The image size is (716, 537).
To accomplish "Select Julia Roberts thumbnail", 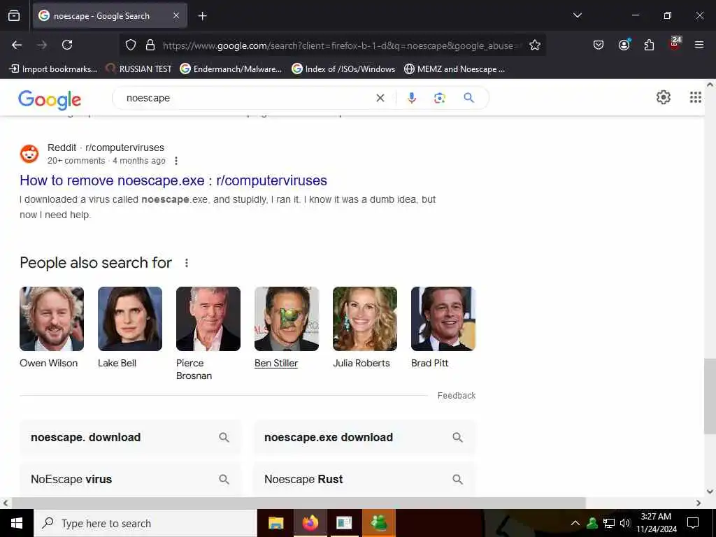I will 365,319.
